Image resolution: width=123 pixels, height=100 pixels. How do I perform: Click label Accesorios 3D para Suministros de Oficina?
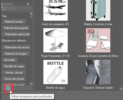(98, 56)
